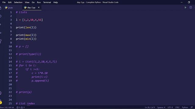Open the Accounts icon in activity bar
This screenshot has height=109, width=195.
tap(1, 93)
